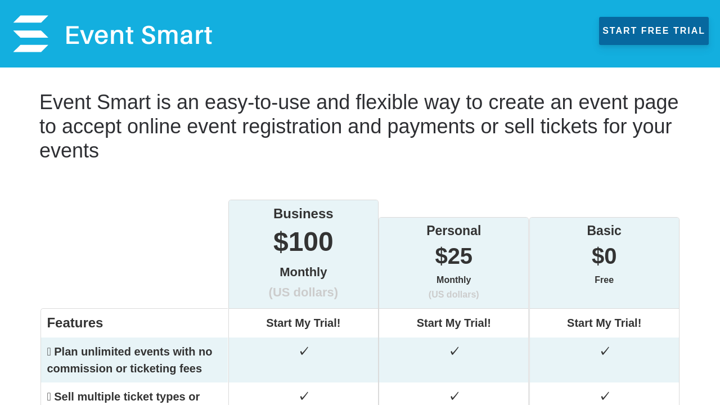Click the $100 monthly price
The width and height of the screenshot is (720, 405).
pos(303,242)
